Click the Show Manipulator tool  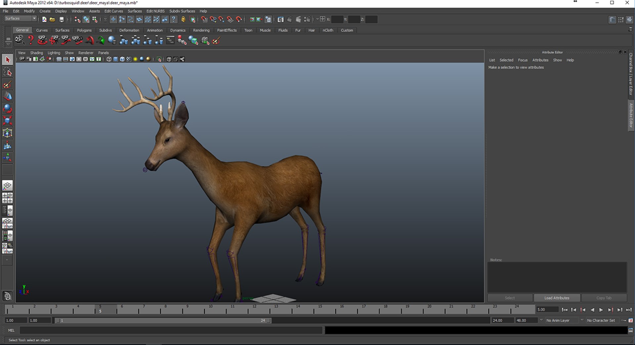(x=7, y=157)
